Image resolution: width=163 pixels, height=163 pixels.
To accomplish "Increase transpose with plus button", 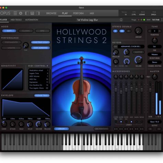I will point(160,31).
